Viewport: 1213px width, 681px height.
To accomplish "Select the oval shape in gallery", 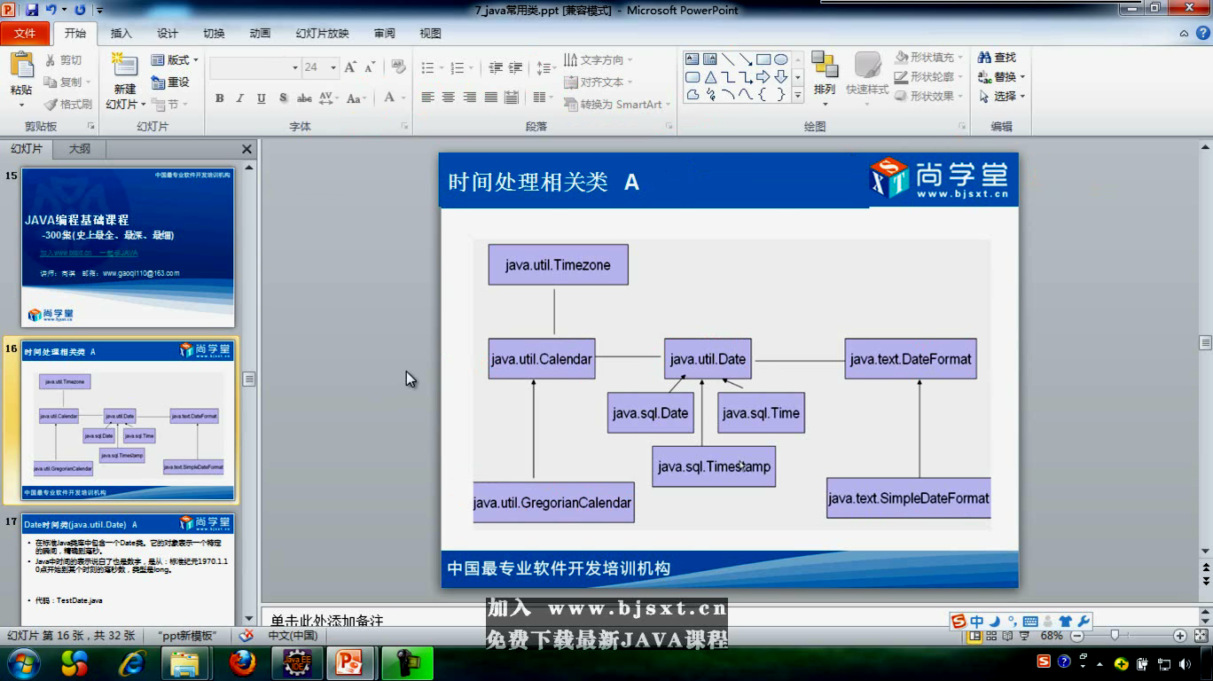I will (780, 59).
